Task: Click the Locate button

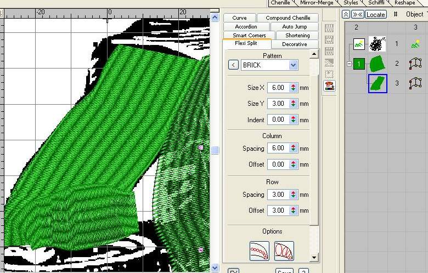Action: coord(376,14)
